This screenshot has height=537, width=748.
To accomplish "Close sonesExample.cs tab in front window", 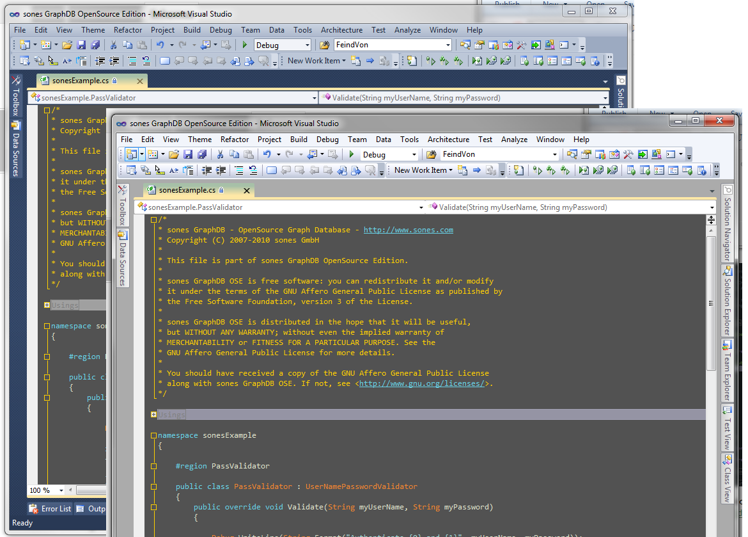I will tap(247, 191).
